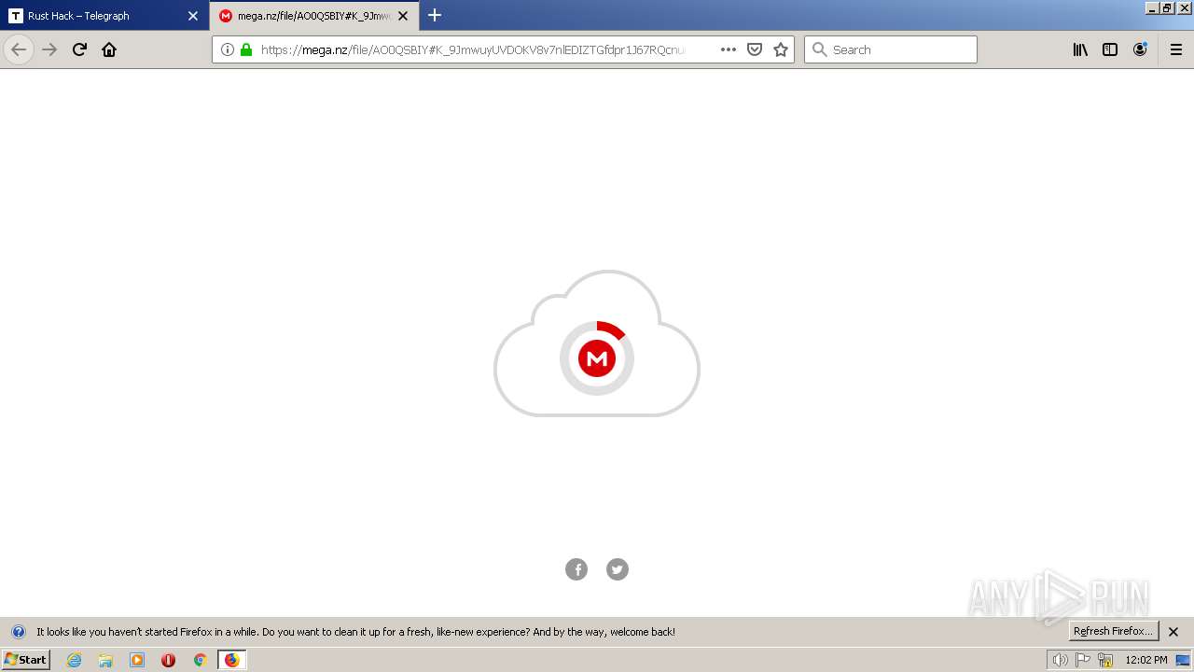Open the Library bookmarks and history menu
Screen dimensions: 1194x672
(x=1080, y=49)
